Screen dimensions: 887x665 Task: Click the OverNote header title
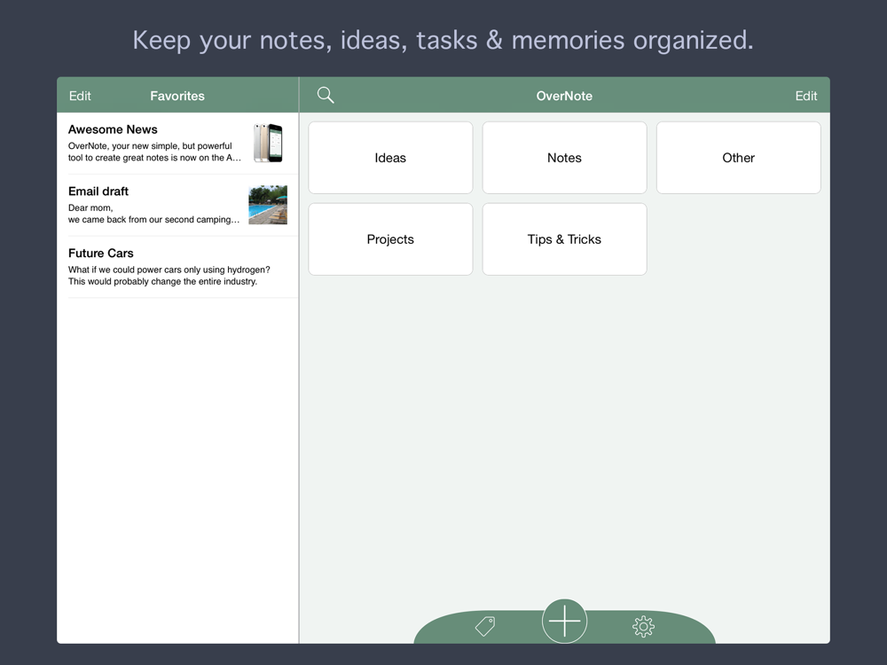point(564,96)
